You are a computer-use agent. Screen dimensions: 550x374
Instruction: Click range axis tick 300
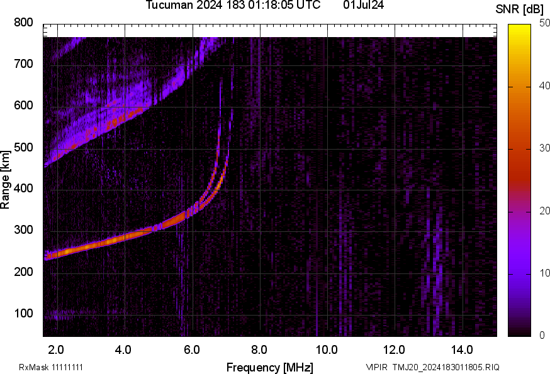point(23,230)
